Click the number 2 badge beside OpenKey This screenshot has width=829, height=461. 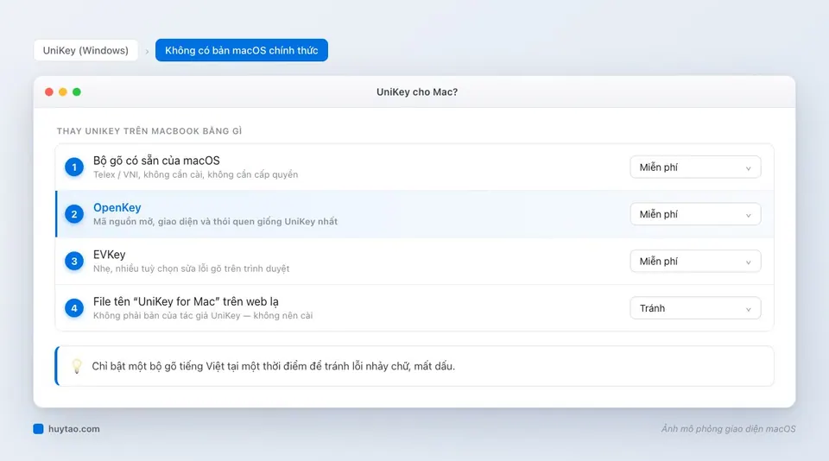74,214
